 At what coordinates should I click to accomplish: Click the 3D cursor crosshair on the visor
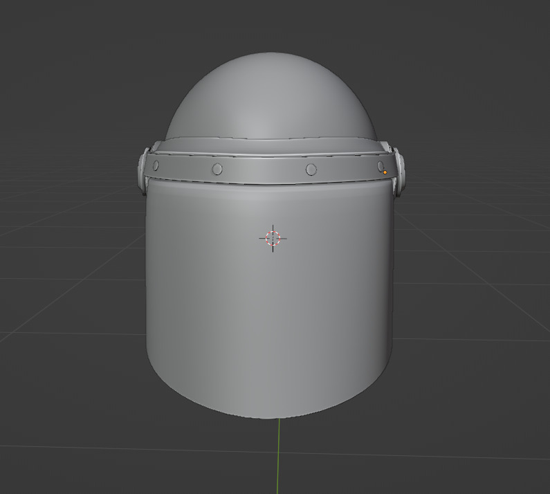point(273,238)
